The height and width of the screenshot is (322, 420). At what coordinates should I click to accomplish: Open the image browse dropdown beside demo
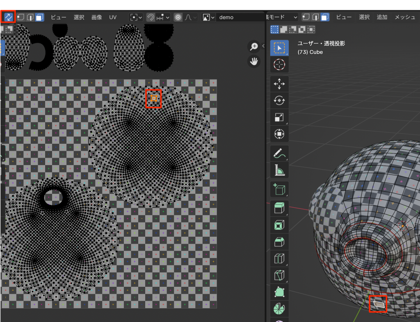[x=208, y=17]
